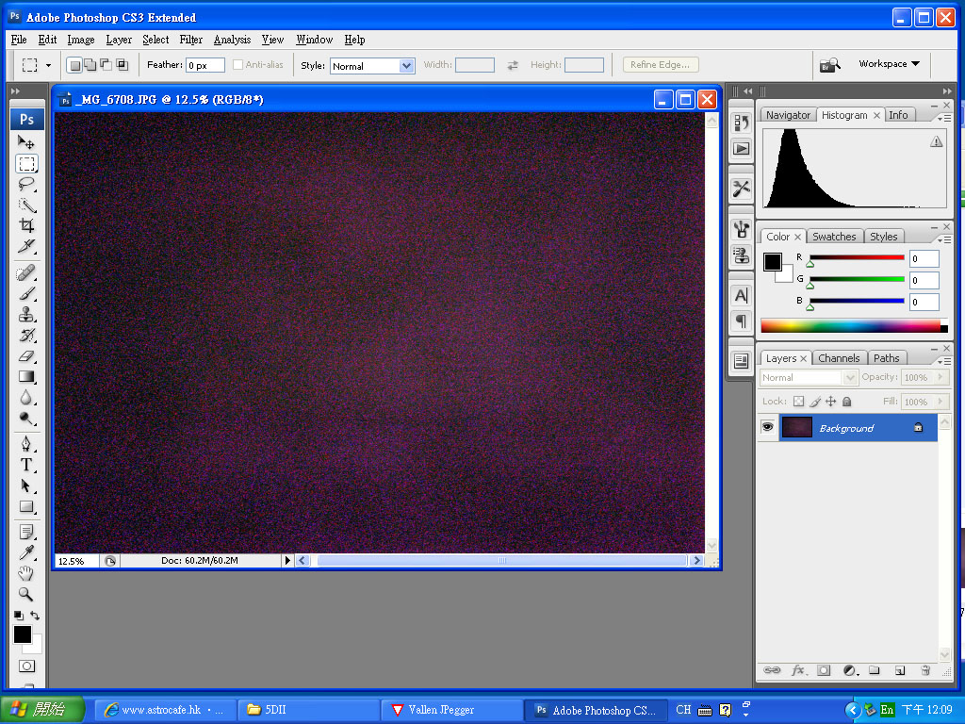This screenshot has width=965, height=724.
Task: Toggle Quick Mask mode button
Action: coord(26,666)
